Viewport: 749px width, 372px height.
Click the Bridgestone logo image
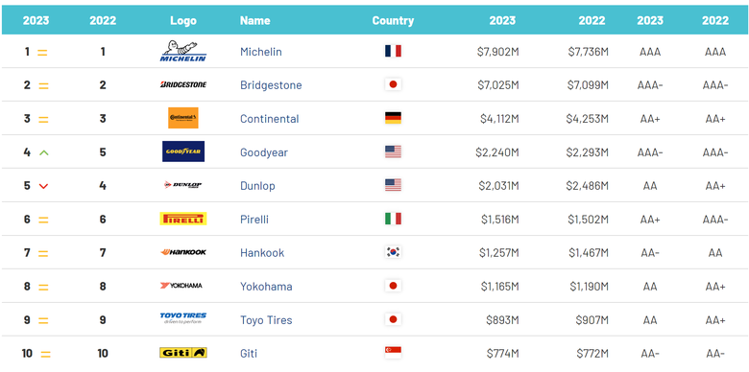[183, 85]
